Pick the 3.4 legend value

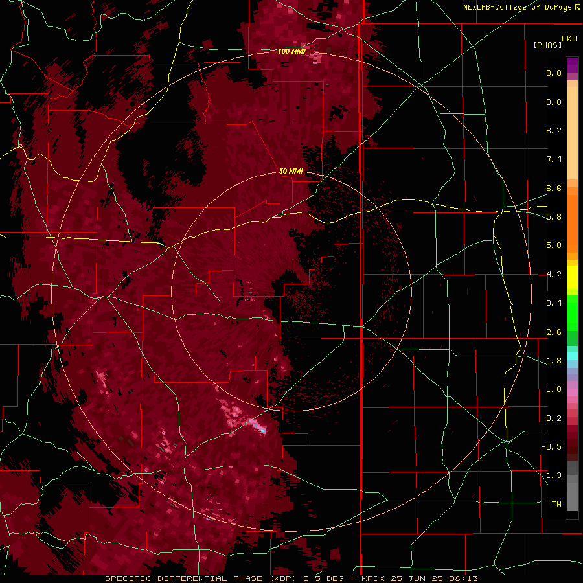(554, 303)
